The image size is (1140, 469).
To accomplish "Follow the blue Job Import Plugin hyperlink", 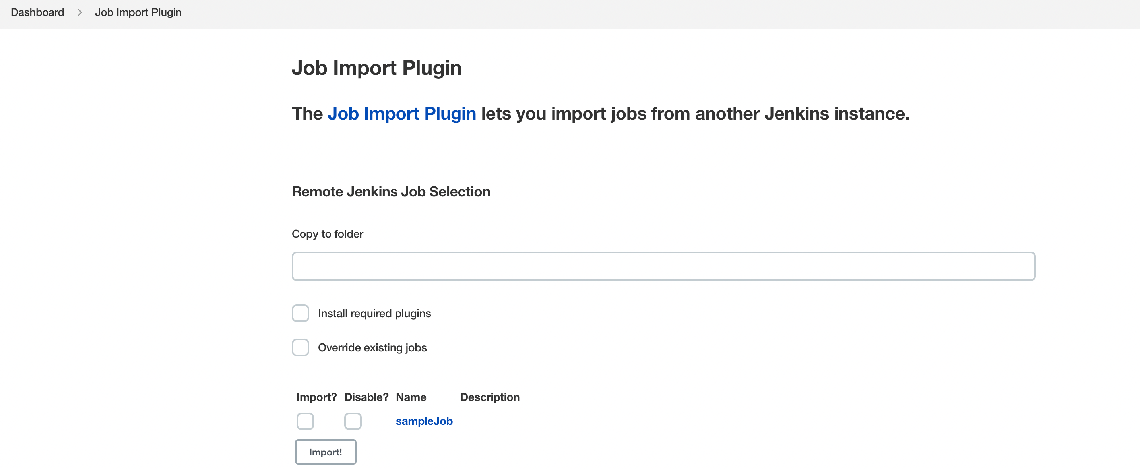I will click(x=401, y=113).
